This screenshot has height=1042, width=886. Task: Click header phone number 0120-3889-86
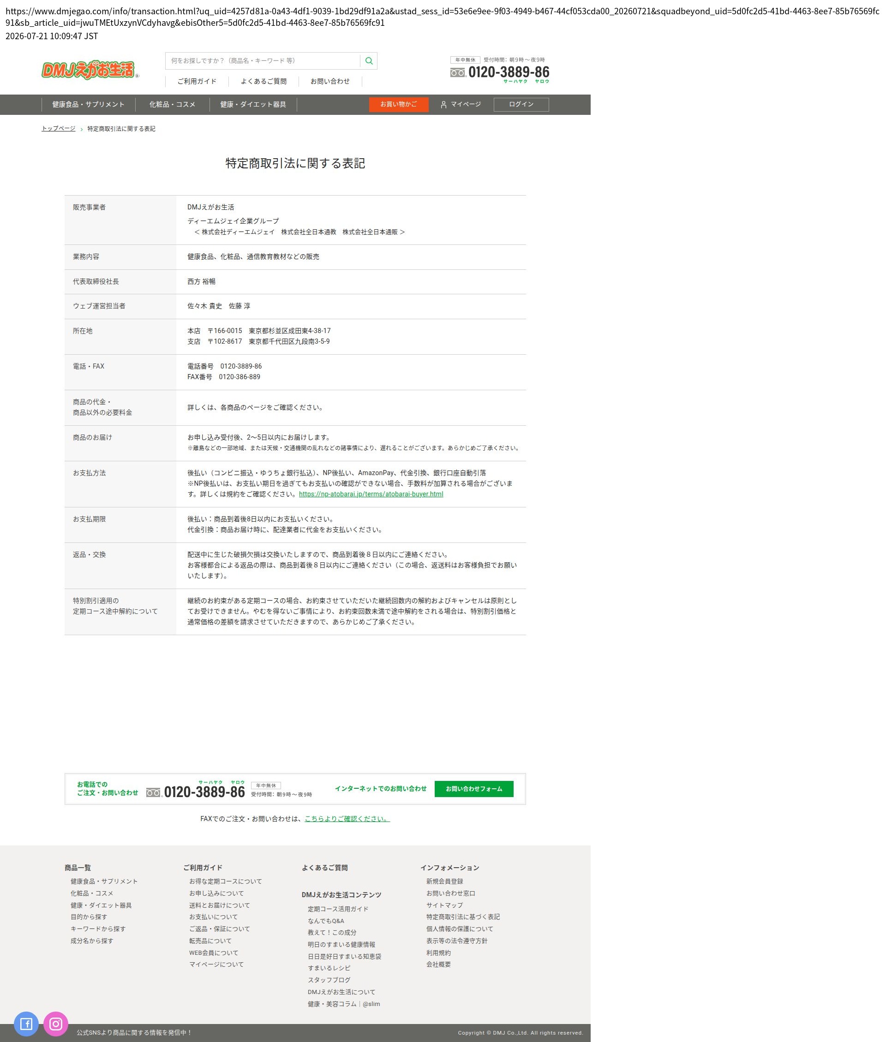click(509, 72)
